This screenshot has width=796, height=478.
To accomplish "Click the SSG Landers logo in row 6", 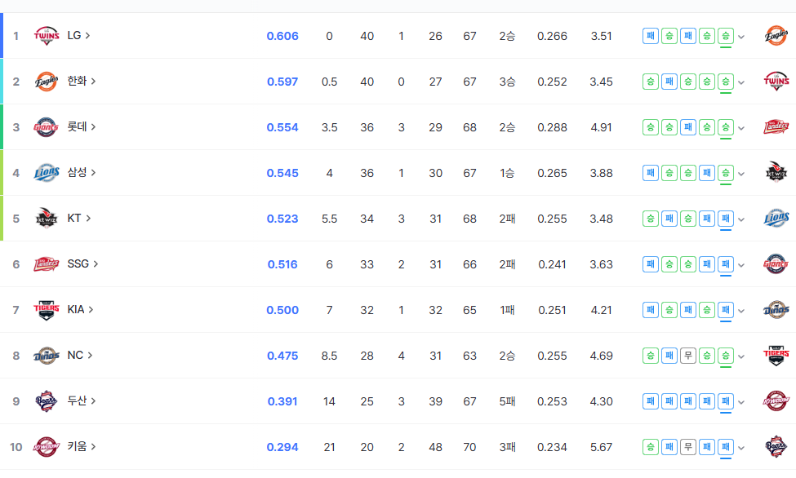I will 47,264.
